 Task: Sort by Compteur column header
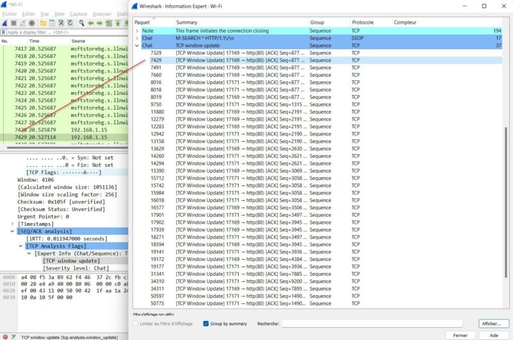[447, 22]
